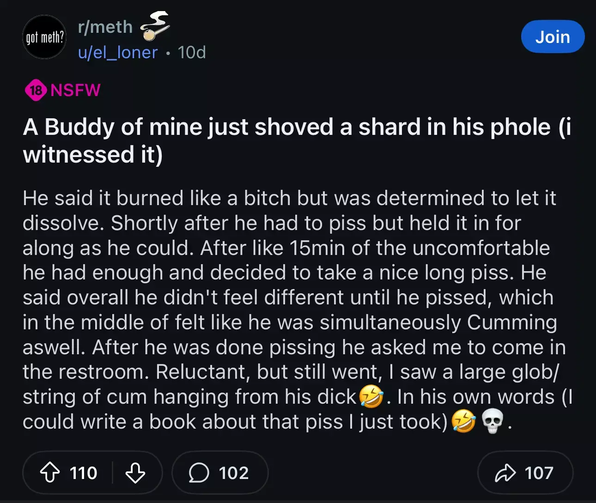Go to the r/meth subreddit link
This screenshot has height=503, width=596.
click(x=105, y=27)
